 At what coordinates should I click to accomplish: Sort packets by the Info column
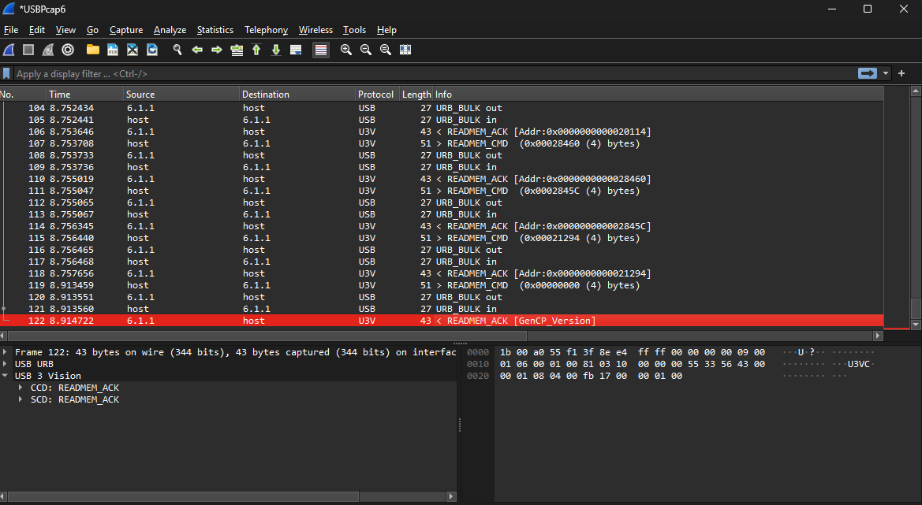click(x=659, y=95)
